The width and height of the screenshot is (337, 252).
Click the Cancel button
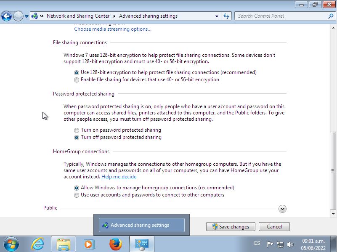274,227
